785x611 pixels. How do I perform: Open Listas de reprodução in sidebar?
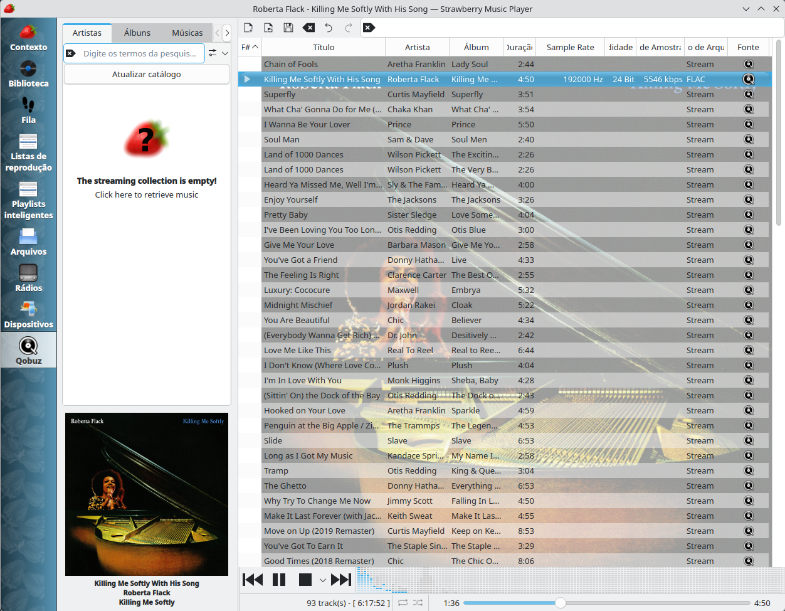point(28,152)
